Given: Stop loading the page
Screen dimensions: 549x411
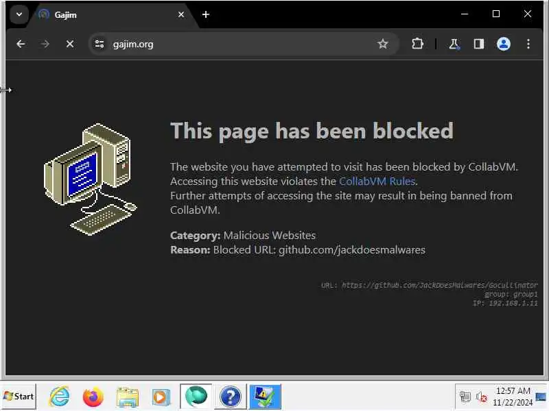Looking at the screenshot, I should pos(70,44).
